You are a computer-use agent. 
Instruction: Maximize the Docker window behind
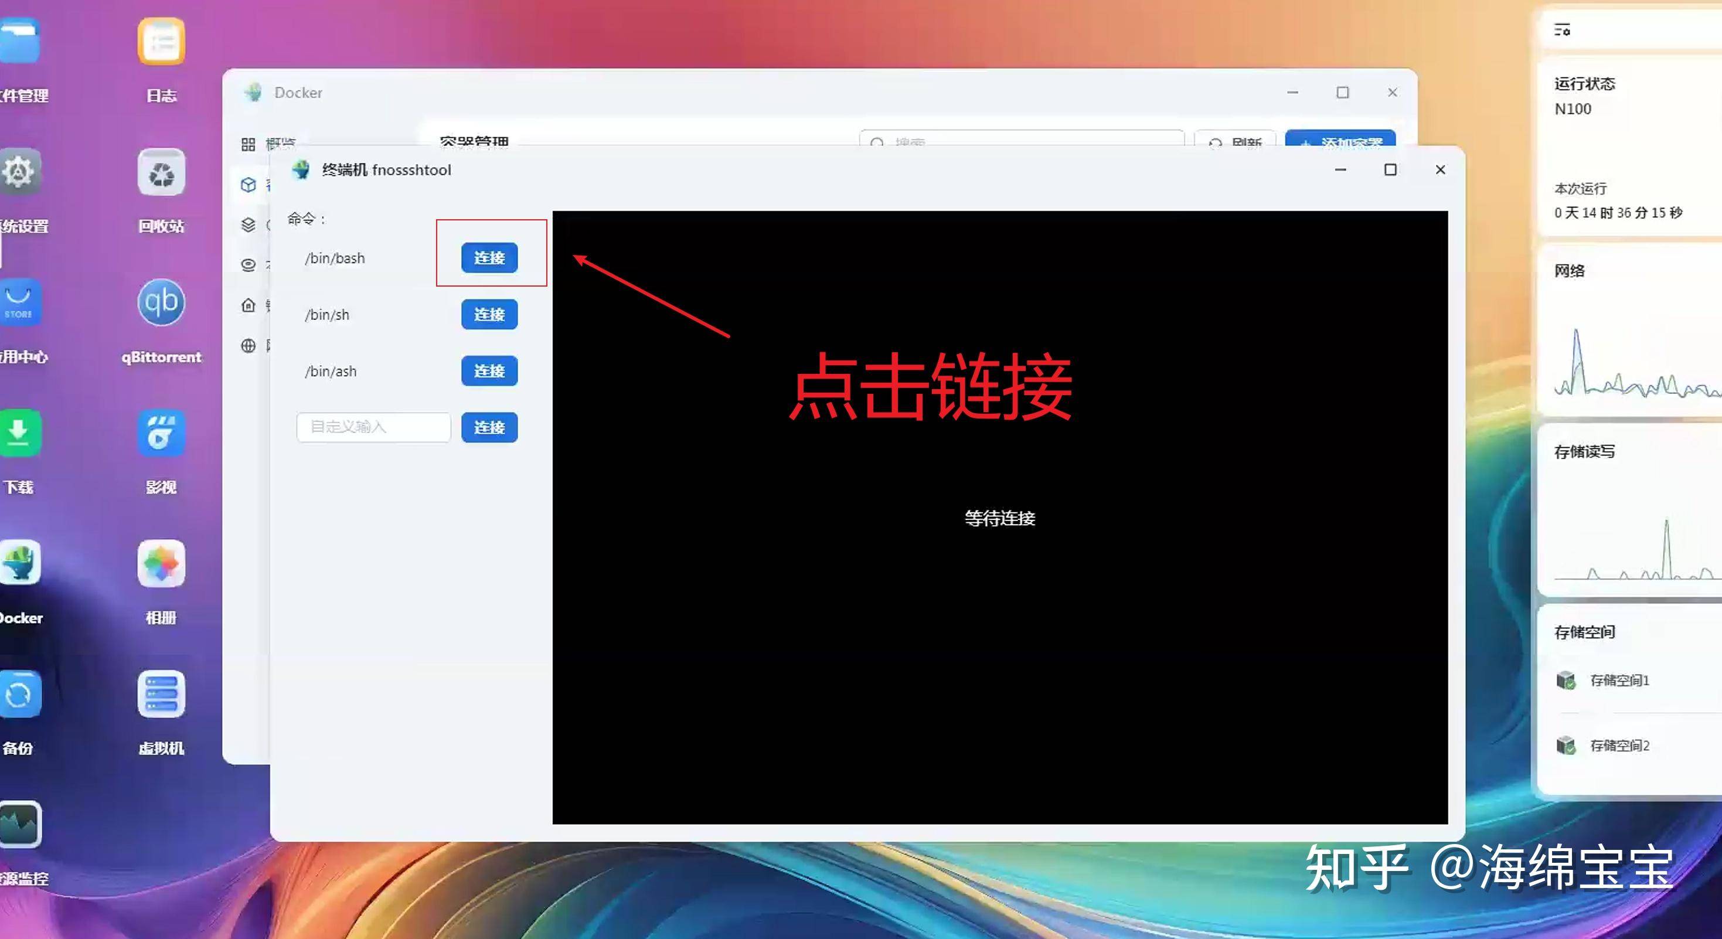click(x=1342, y=92)
